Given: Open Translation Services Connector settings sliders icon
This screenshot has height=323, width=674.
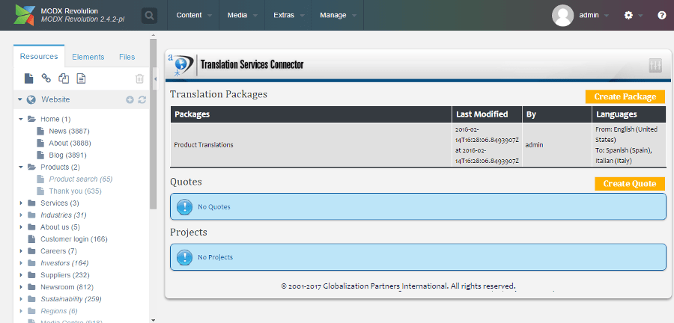Looking at the screenshot, I should click(x=655, y=65).
